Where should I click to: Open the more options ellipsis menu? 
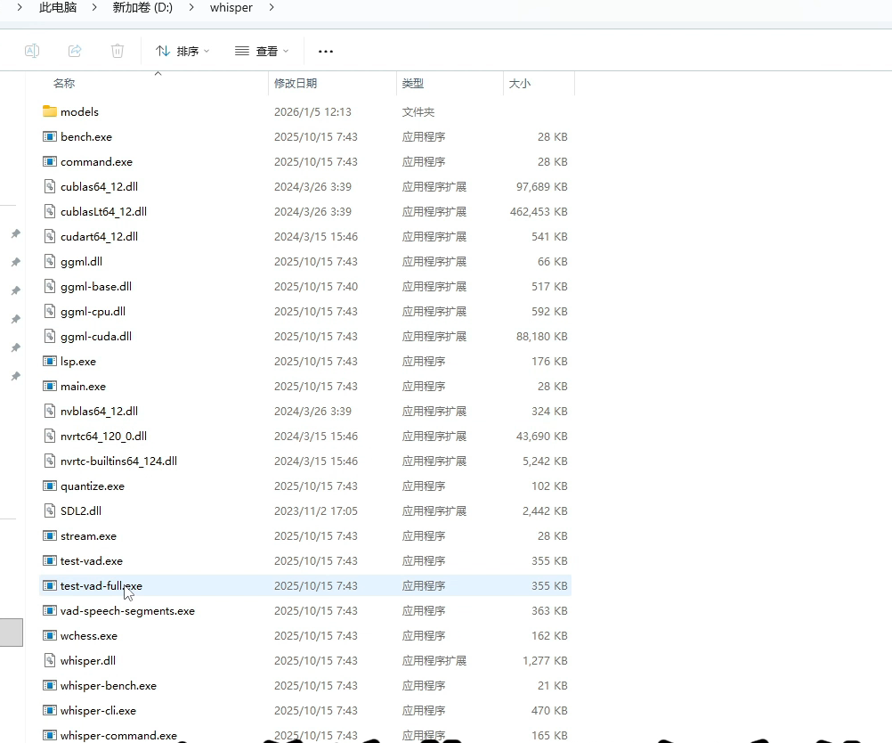point(326,52)
